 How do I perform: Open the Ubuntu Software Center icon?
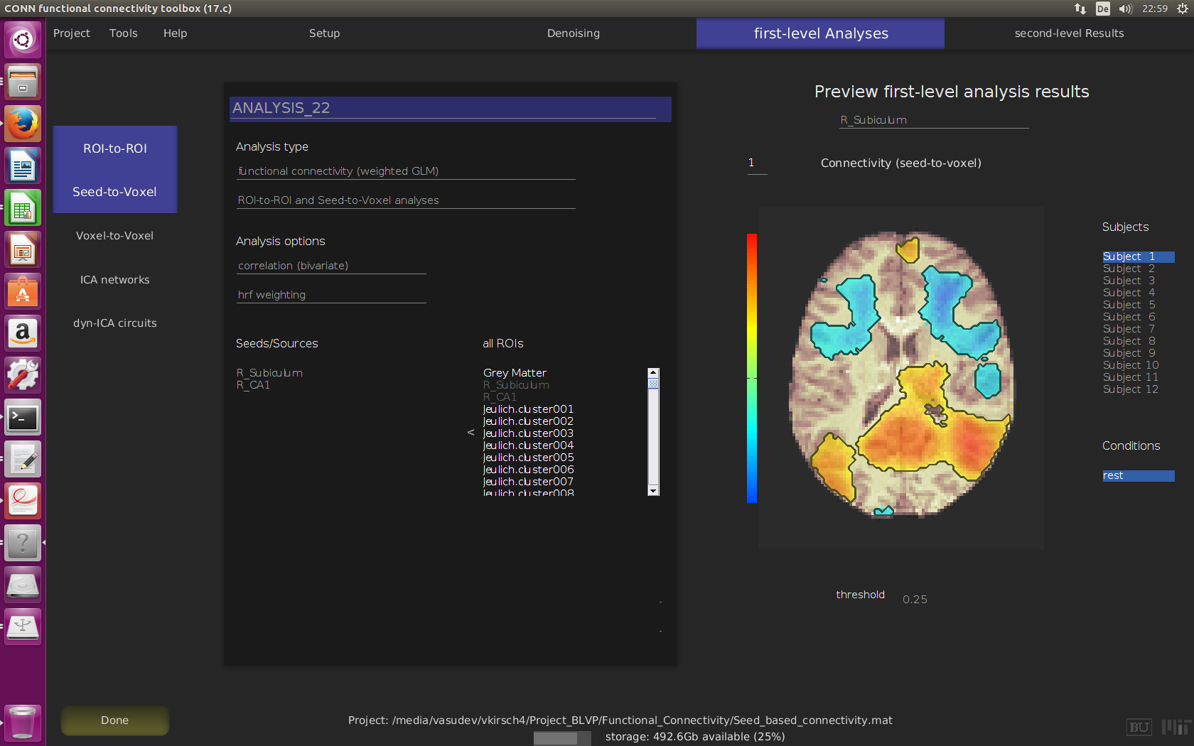pos(23,291)
